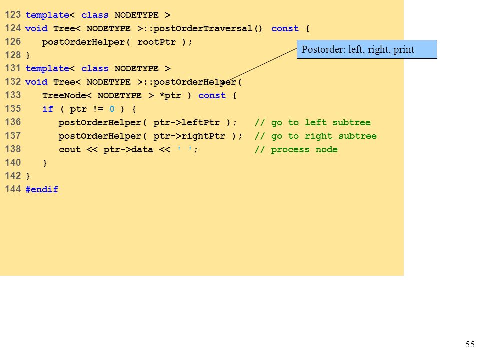Click line number 142
This screenshot has height=360, width=480.
(13, 176)
